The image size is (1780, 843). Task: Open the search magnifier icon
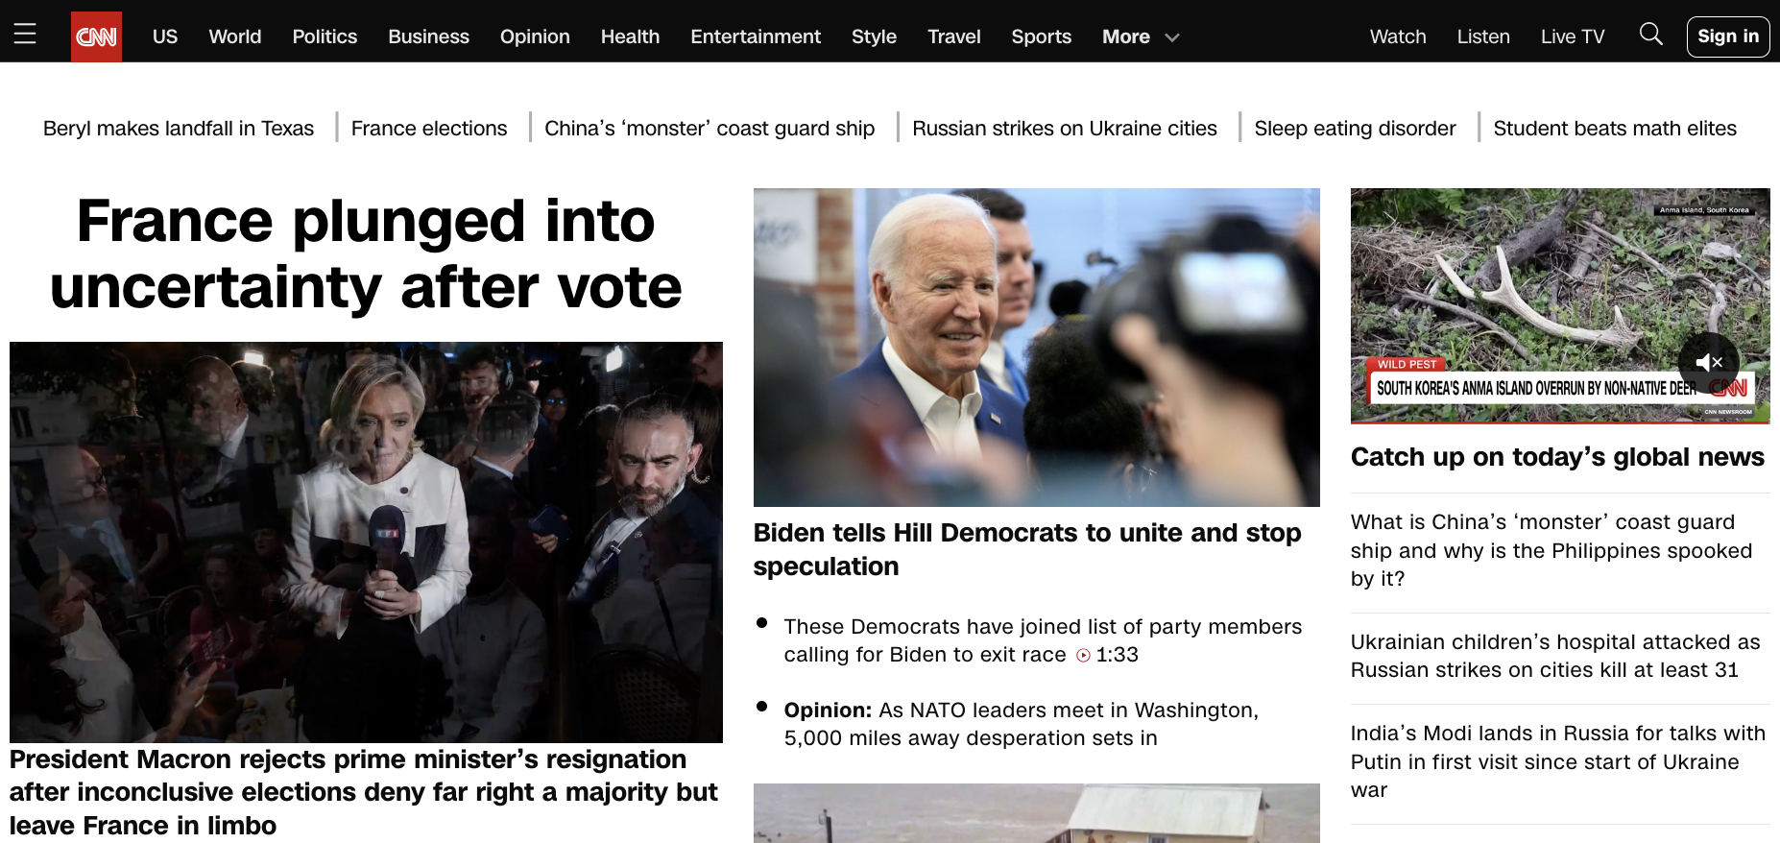[x=1650, y=35]
